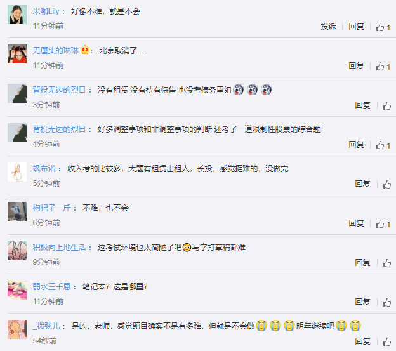Thumbs-up 积极向上地生活's comment
The height and width of the screenshot is (351, 396).
(386, 263)
